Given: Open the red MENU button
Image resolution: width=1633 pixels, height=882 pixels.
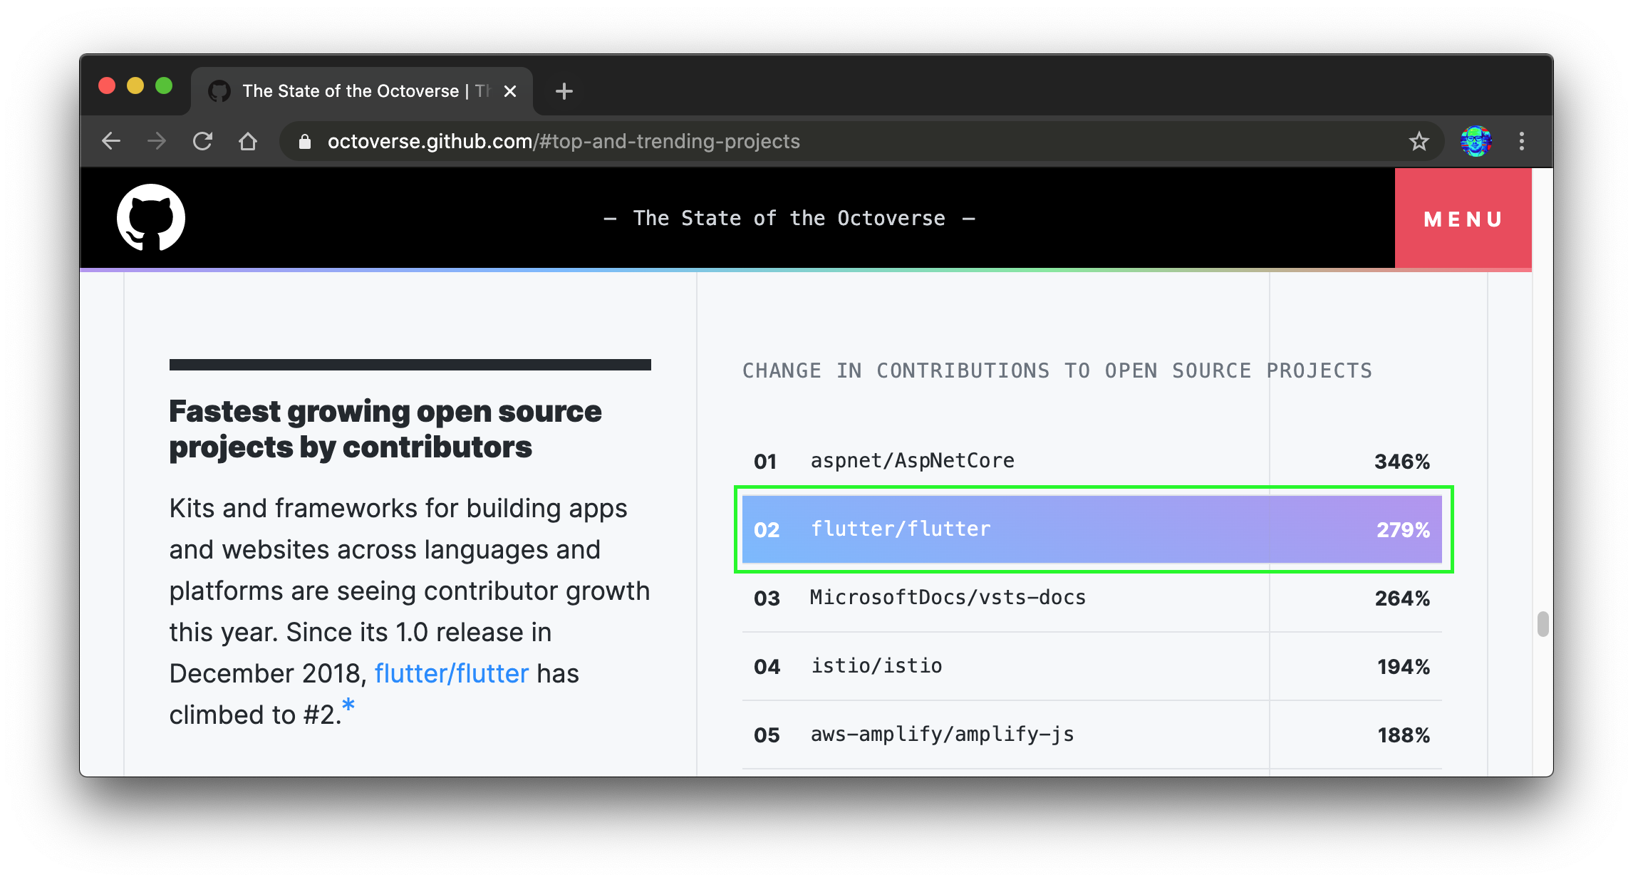Looking at the screenshot, I should pos(1463,219).
